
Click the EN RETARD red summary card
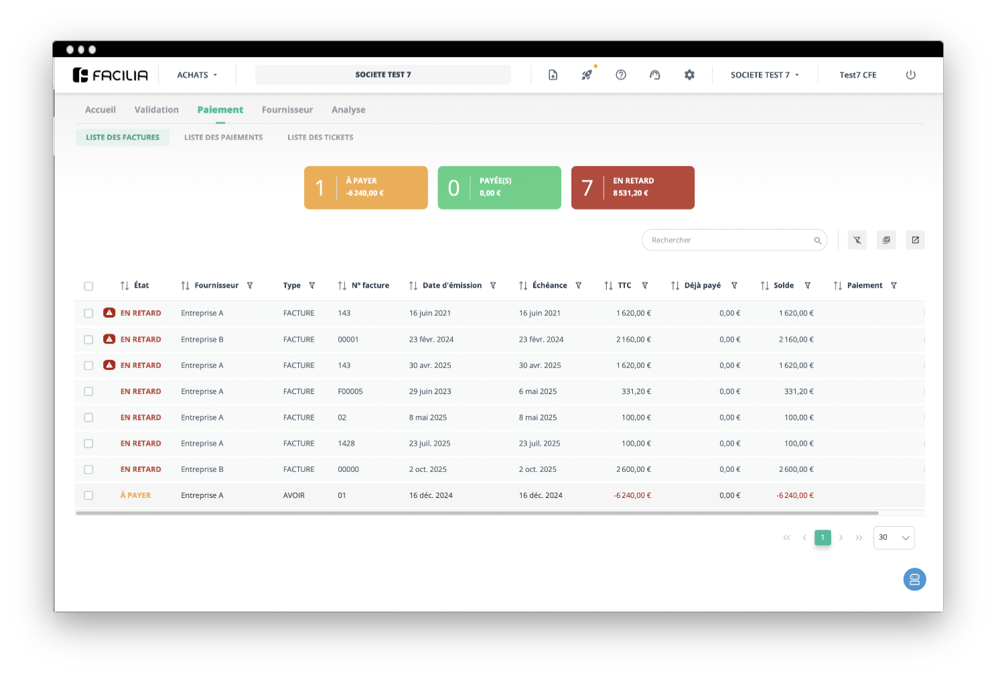tap(632, 188)
